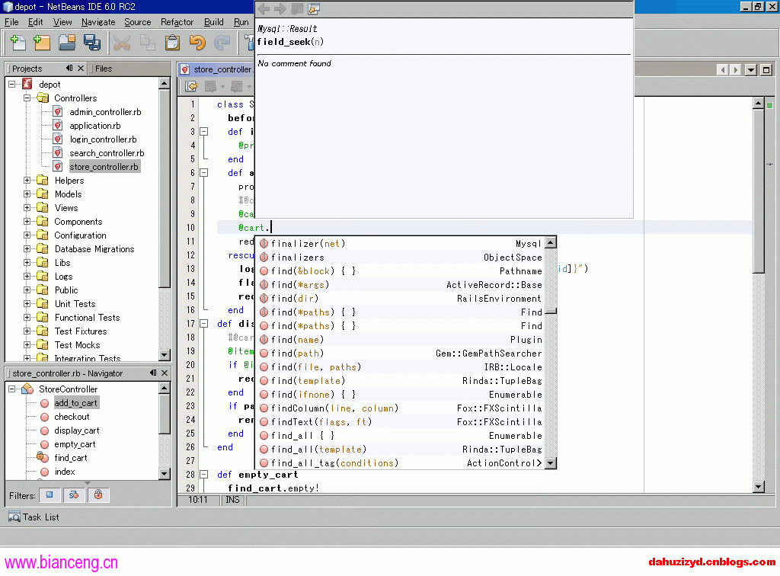The image size is (780, 576).
Task: Select search_controller.rb file
Action: coord(107,153)
